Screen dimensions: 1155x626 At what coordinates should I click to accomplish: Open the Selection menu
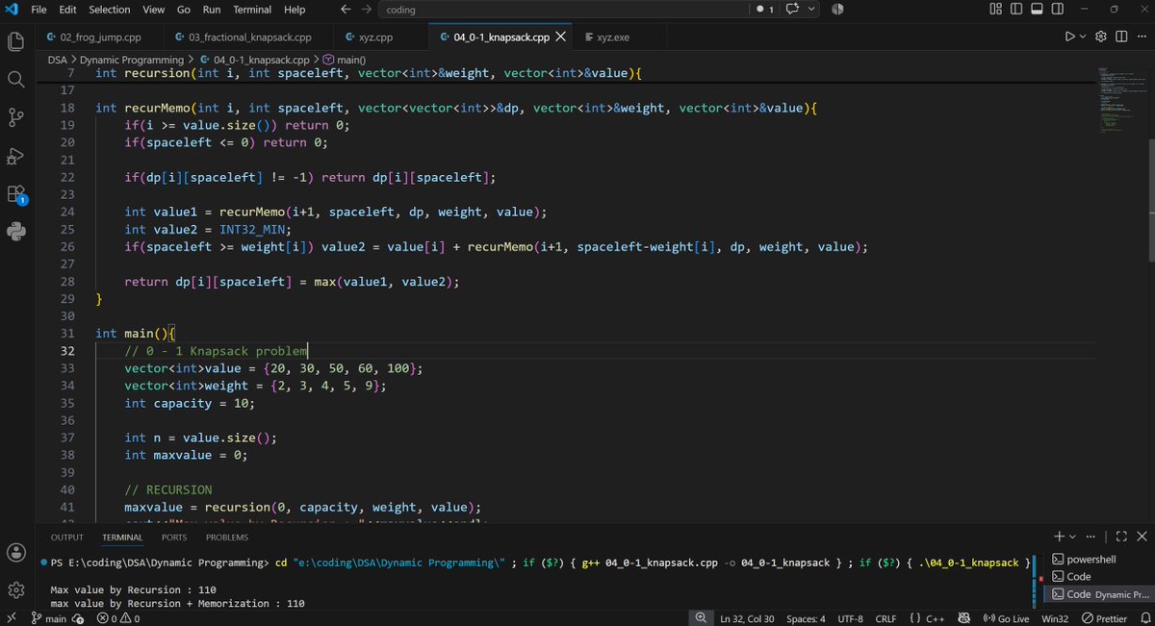click(109, 10)
